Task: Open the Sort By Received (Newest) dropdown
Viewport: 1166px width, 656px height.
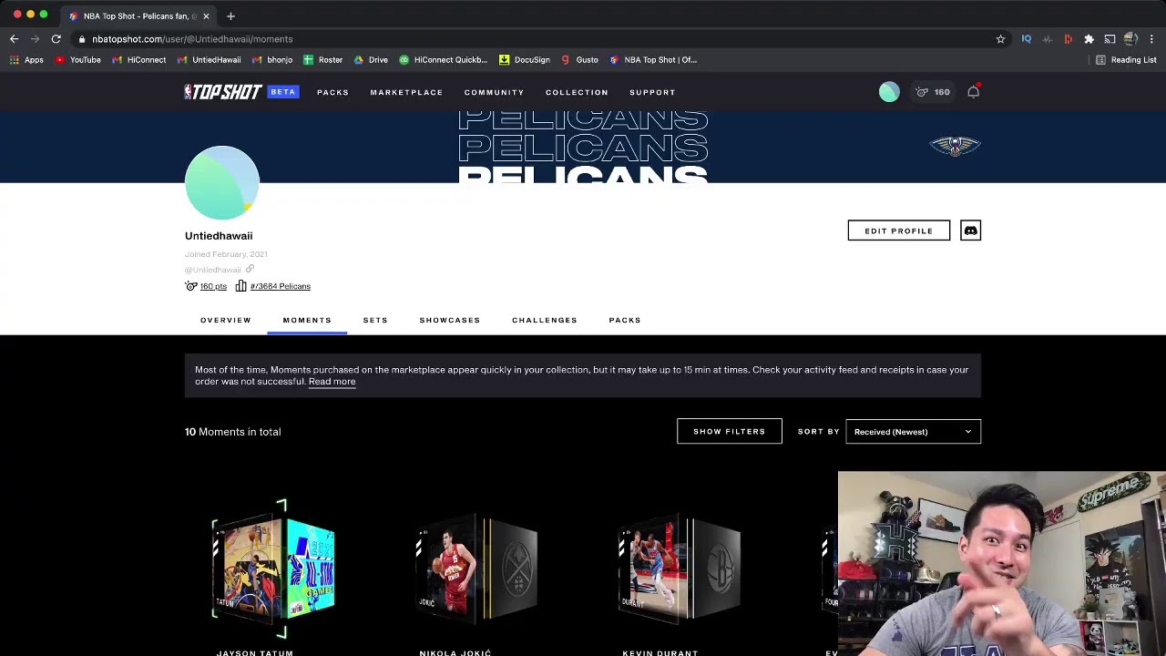Action: (x=913, y=432)
